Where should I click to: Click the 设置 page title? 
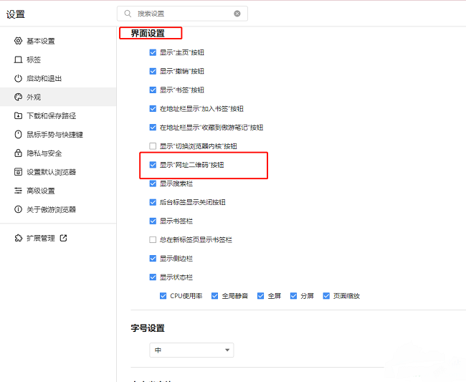(x=16, y=14)
